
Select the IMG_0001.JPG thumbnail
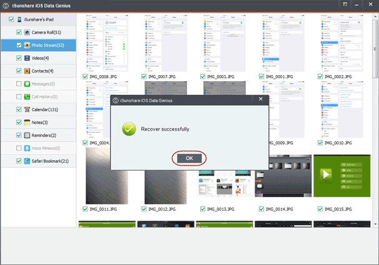[283, 43]
